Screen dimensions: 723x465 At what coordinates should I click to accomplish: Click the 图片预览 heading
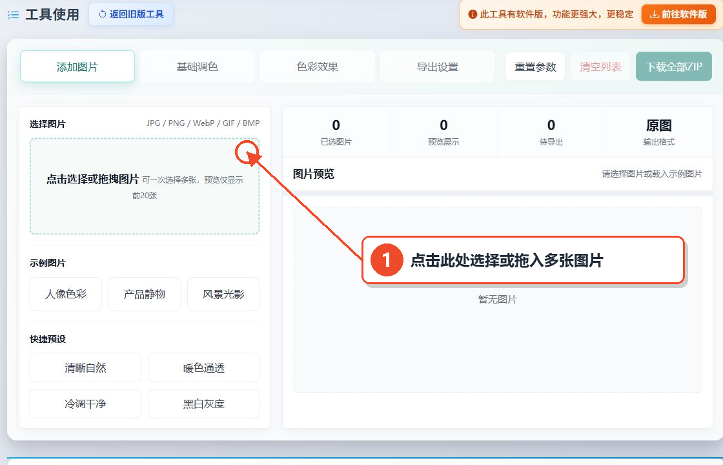click(x=314, y=174)
